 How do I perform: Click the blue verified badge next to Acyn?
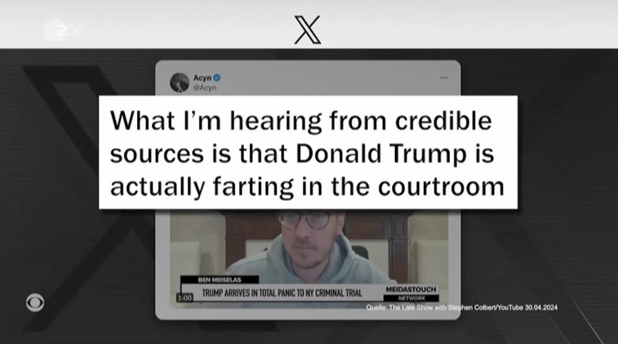point(217,78)
